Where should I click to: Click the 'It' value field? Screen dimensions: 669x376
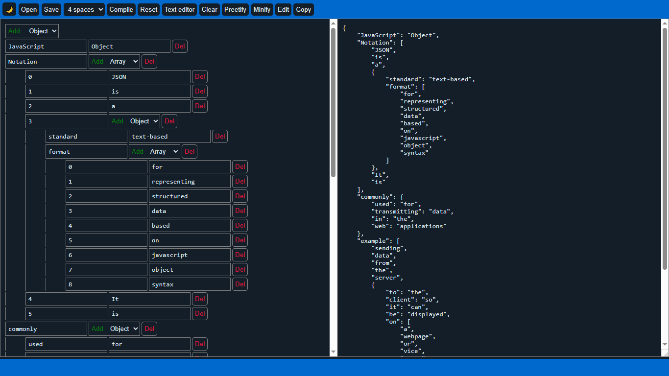(x=149, y=299)
